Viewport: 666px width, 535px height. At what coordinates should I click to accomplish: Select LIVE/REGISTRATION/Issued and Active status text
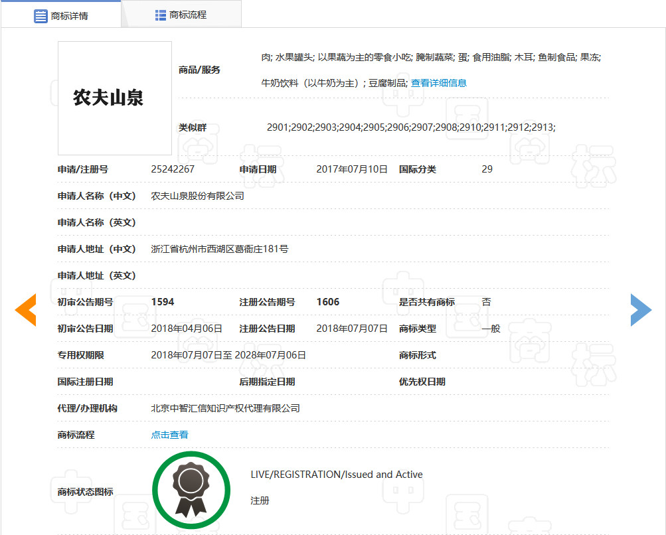(337, 475)
